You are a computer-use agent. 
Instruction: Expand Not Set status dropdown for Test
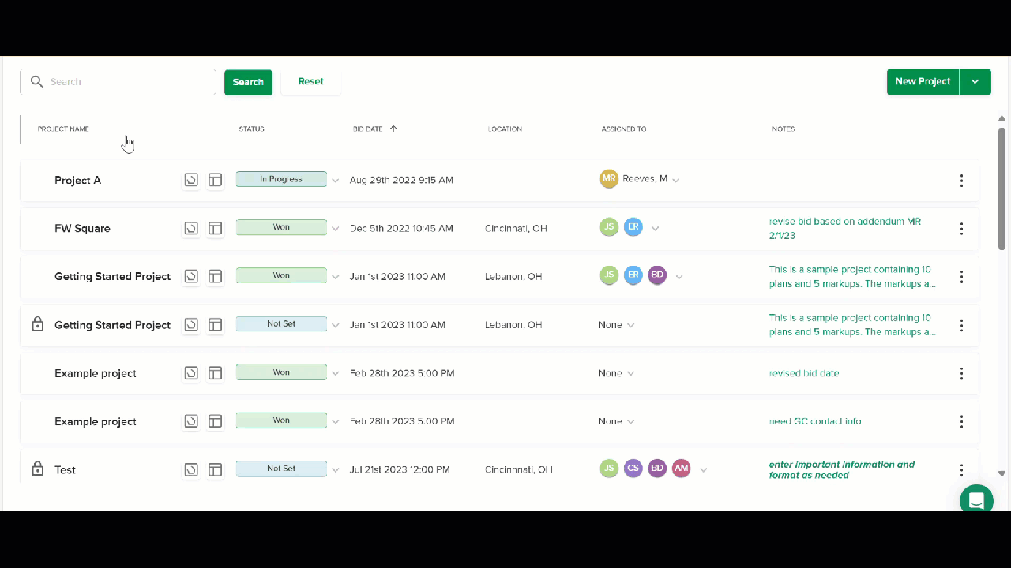click(335, 470)
